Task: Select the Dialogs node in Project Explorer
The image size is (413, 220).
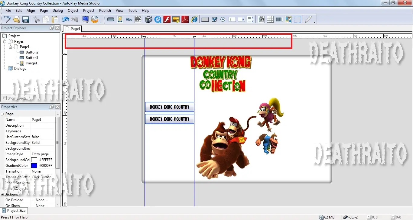Action: [20, 69]
